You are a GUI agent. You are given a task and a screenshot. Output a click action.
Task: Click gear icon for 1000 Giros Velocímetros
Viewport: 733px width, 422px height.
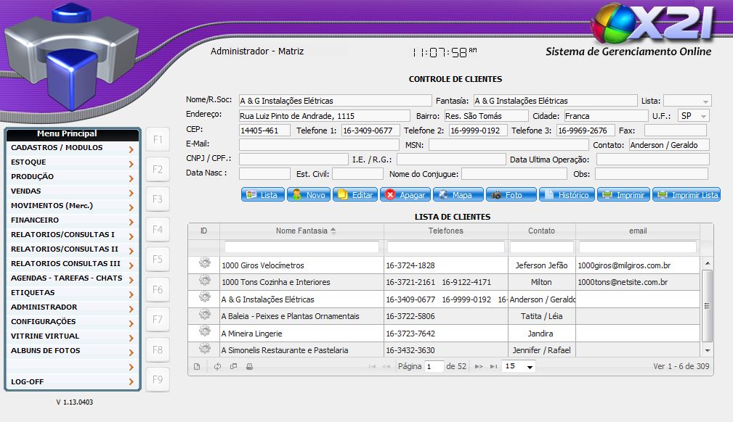pos(204,264)
